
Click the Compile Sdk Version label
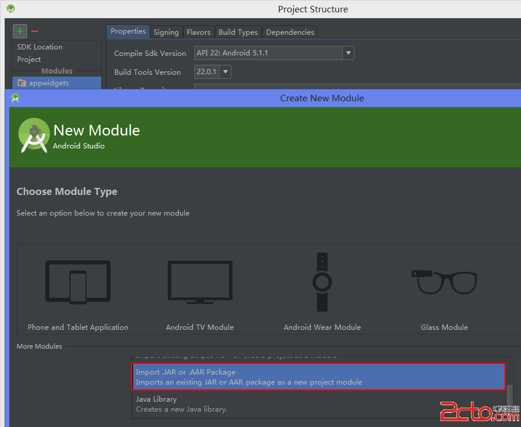150,53
